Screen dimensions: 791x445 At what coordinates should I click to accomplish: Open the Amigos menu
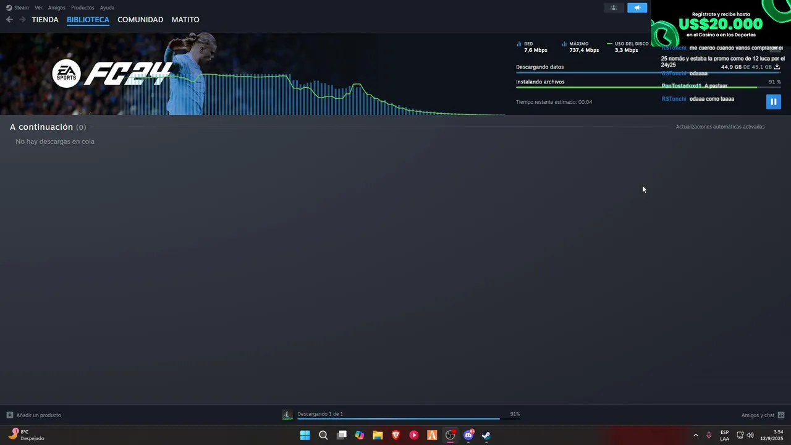coord(57,7)
